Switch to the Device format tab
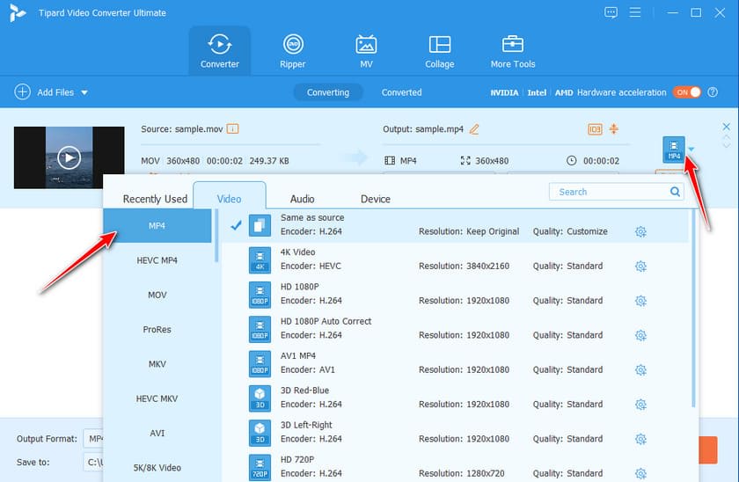This screenshot has width=739, height=482. (375, 199)
